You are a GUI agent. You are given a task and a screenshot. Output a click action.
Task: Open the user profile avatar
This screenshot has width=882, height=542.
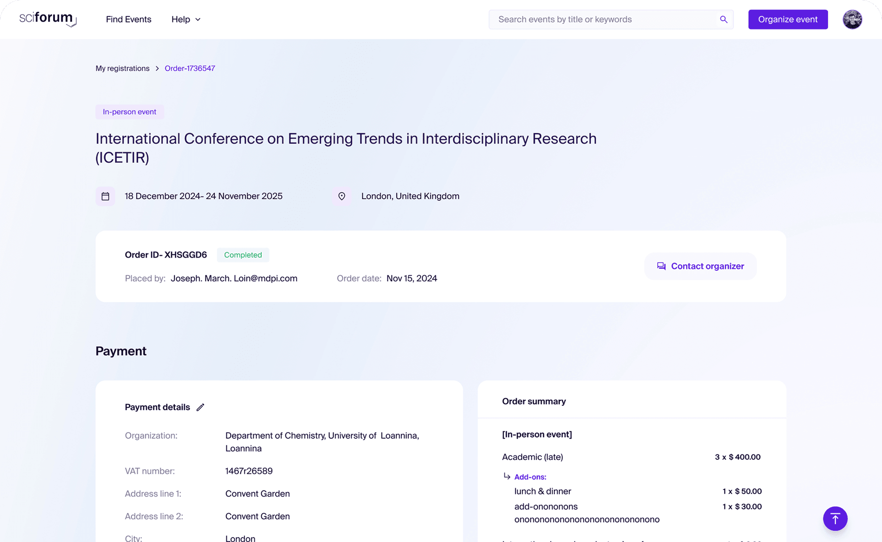pyautogui.click(x=852, y=19)
